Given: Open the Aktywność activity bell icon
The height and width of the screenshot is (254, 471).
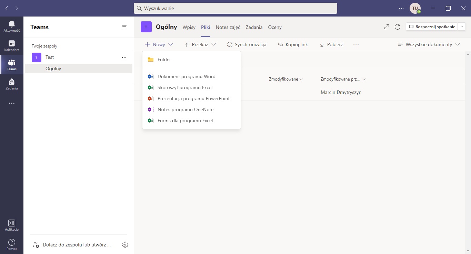Looking at the screenshot, I should click(x=12, y=26).
